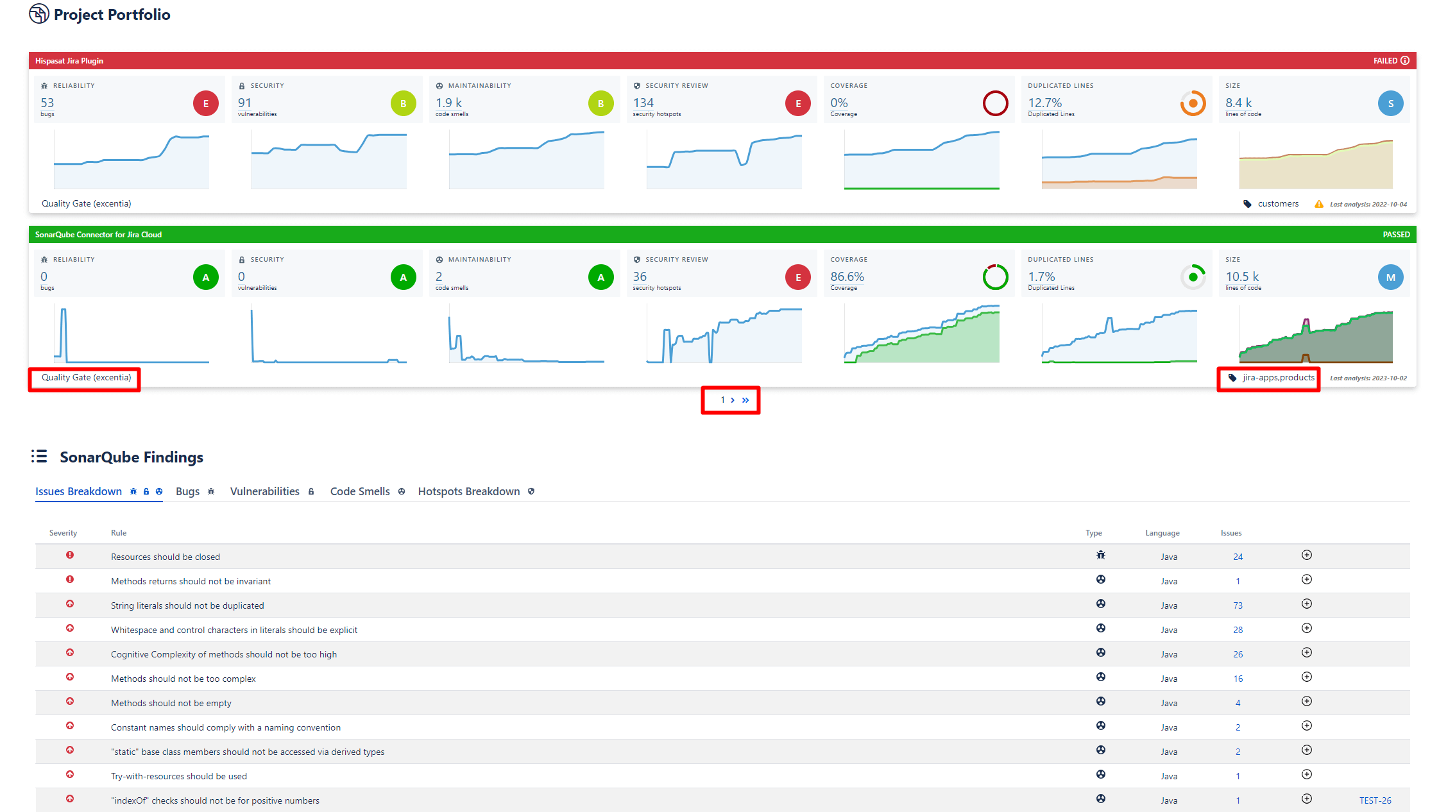
Task: Click the E security review badge for Hispasat
Action: coord(798,103)
